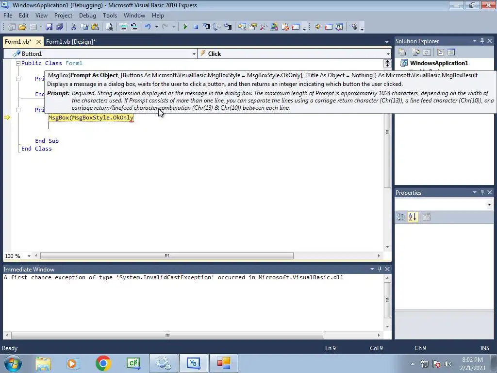
Task: Open the Help menu
Action: (x=158, y=16)
